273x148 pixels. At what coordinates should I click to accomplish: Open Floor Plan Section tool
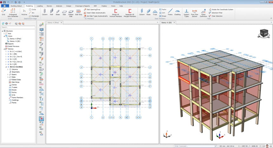tap(195, 13)
